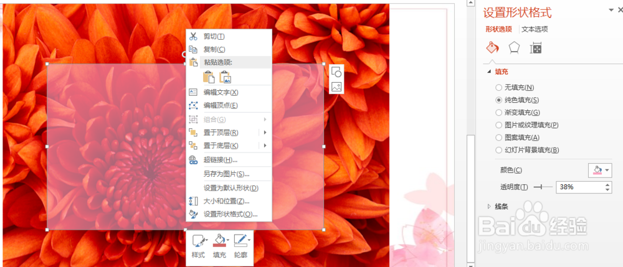The width and height of the screenshot is (623, 267).
Task: Click the scissors Cut icon in context menu
Action: (x=194, y=37)
